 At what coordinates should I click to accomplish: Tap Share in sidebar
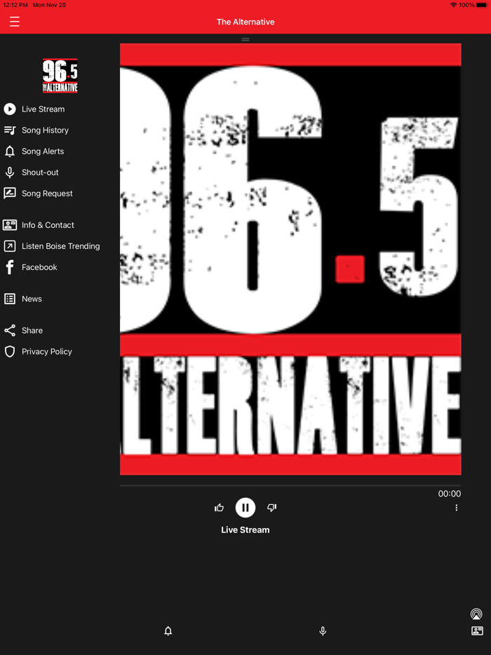tap(32, 330)
